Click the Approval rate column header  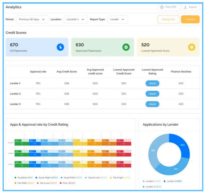coord(38,71)
